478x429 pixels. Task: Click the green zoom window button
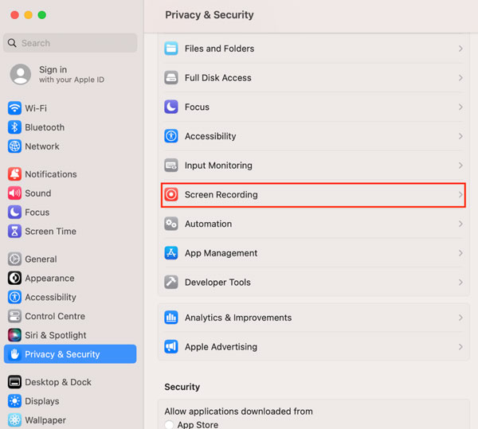tap(41, 15)
